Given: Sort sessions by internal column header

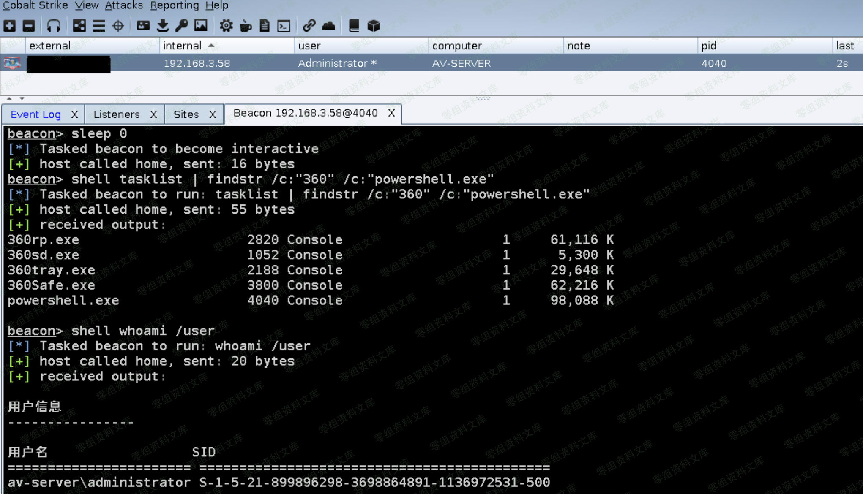Looking at the screenshot, I should tap(182, 46).
